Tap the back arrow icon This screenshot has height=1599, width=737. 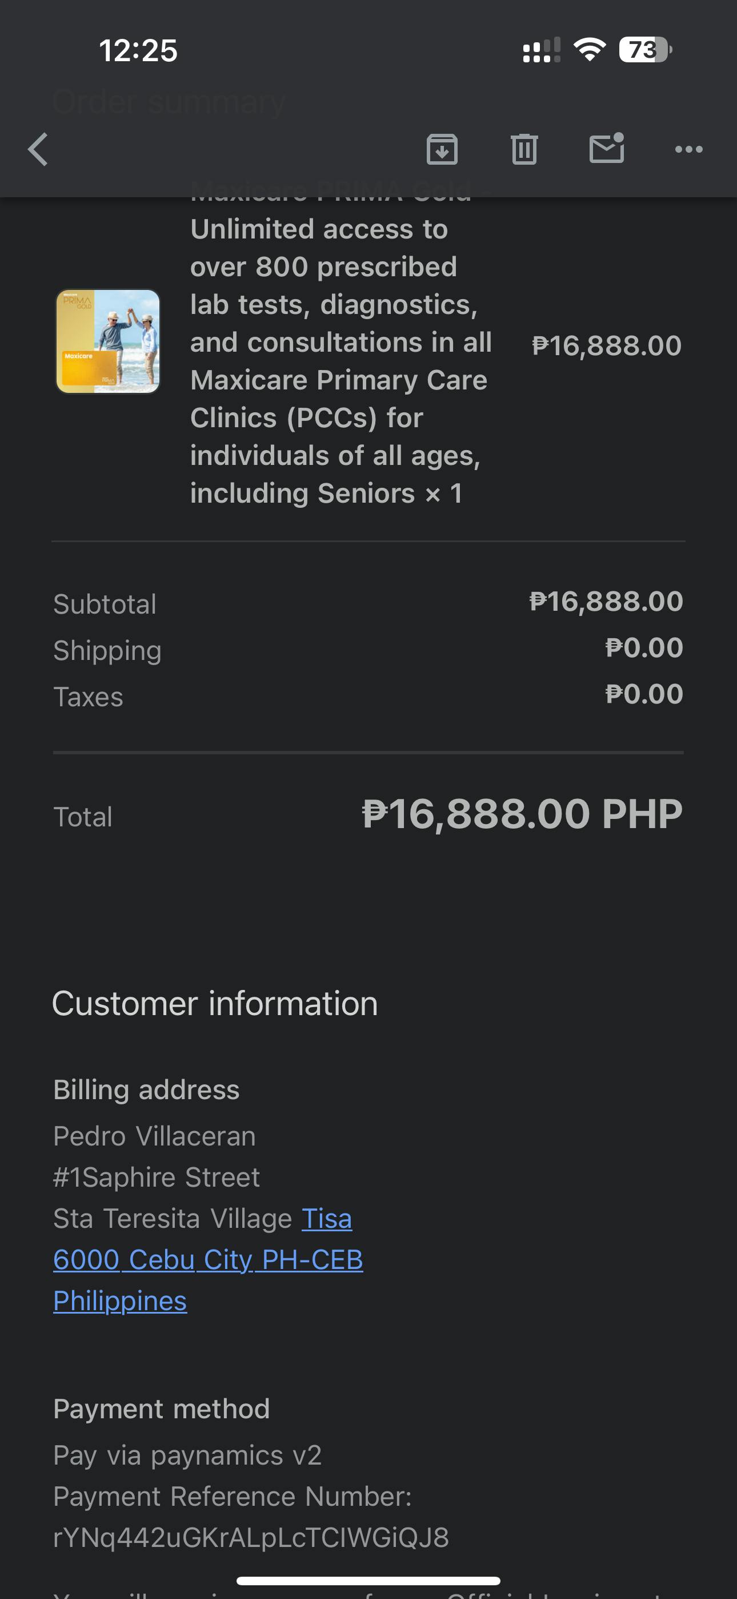coord(38,150)
